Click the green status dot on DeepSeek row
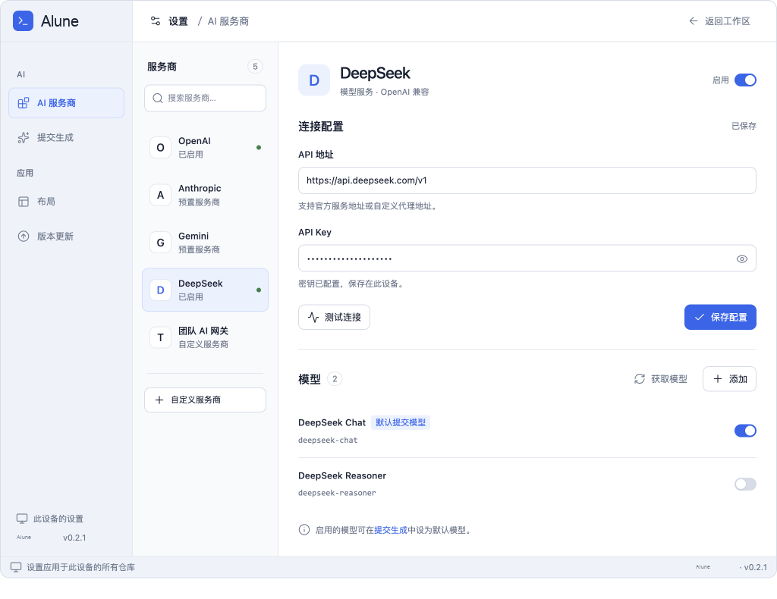This screenshot has height=599, width=777. (259, 290)
